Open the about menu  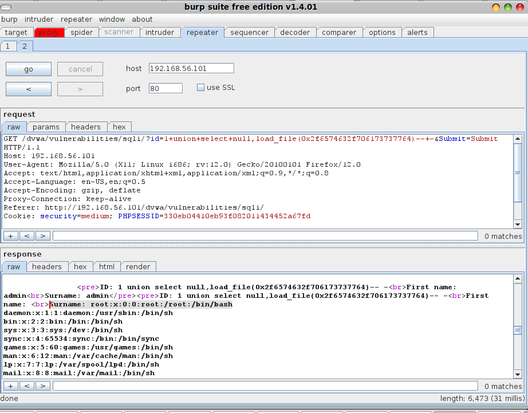pos(142,19)
